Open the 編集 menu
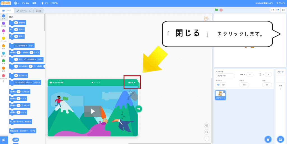 (34, 3)
